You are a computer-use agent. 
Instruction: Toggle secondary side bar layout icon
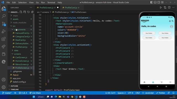coord(158,2)
